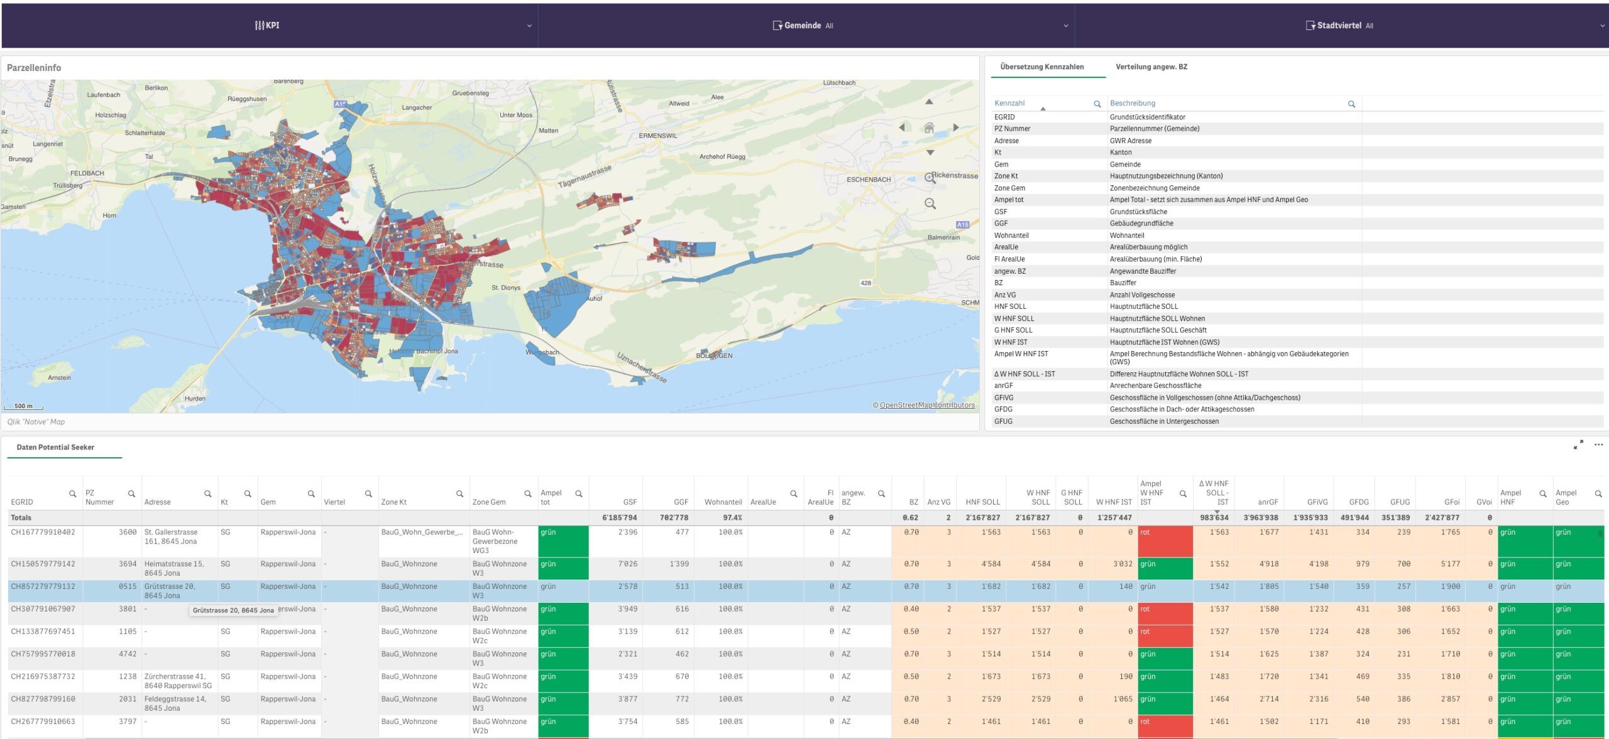Image resolution: width=1609 pixels, height=739 pixels.
Task: Sort table by Wohnanteil column header
Action: [x=723, y=502]
